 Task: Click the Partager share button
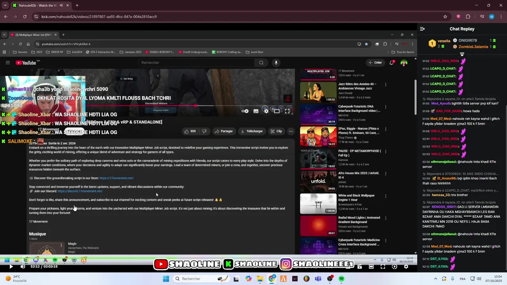(x=224, y=131)
